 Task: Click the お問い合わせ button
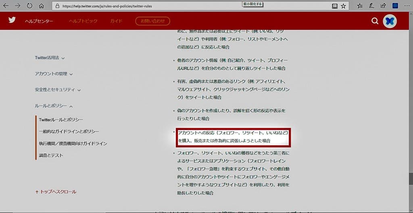pyautogui.click(x=152, y=21)
